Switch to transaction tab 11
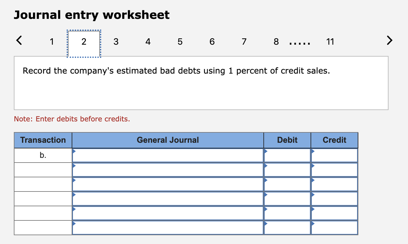 click(330, 42)
